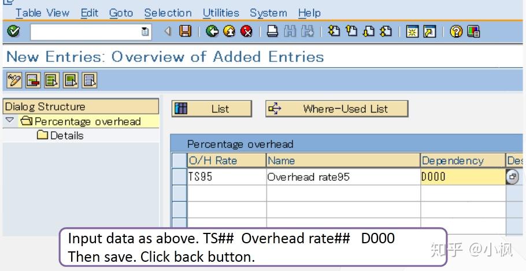Open Help with the question mark icon
This screenshot has height=271, width=526.
[x=456, y=32]
